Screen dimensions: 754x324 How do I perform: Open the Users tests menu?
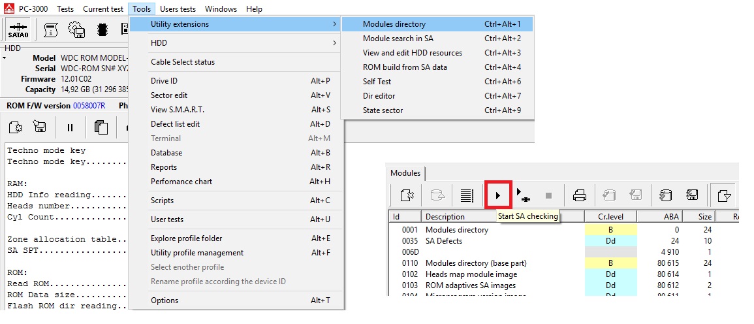click(178, 8)
